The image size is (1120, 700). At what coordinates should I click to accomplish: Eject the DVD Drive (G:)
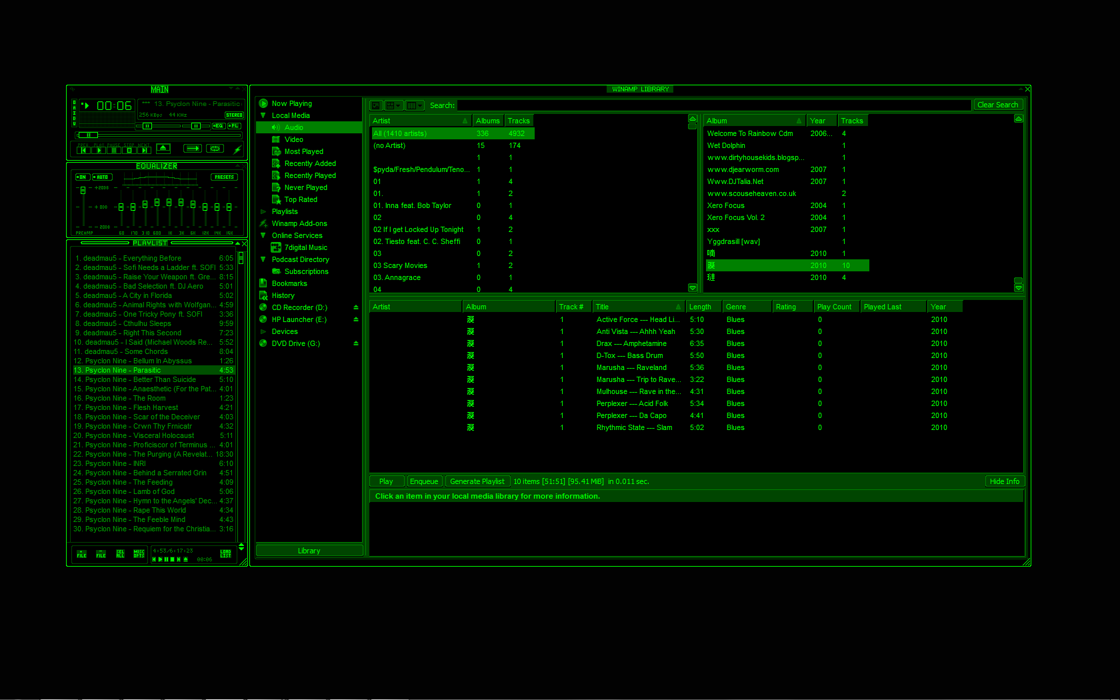pyautogui.click(x=356, y=343)
